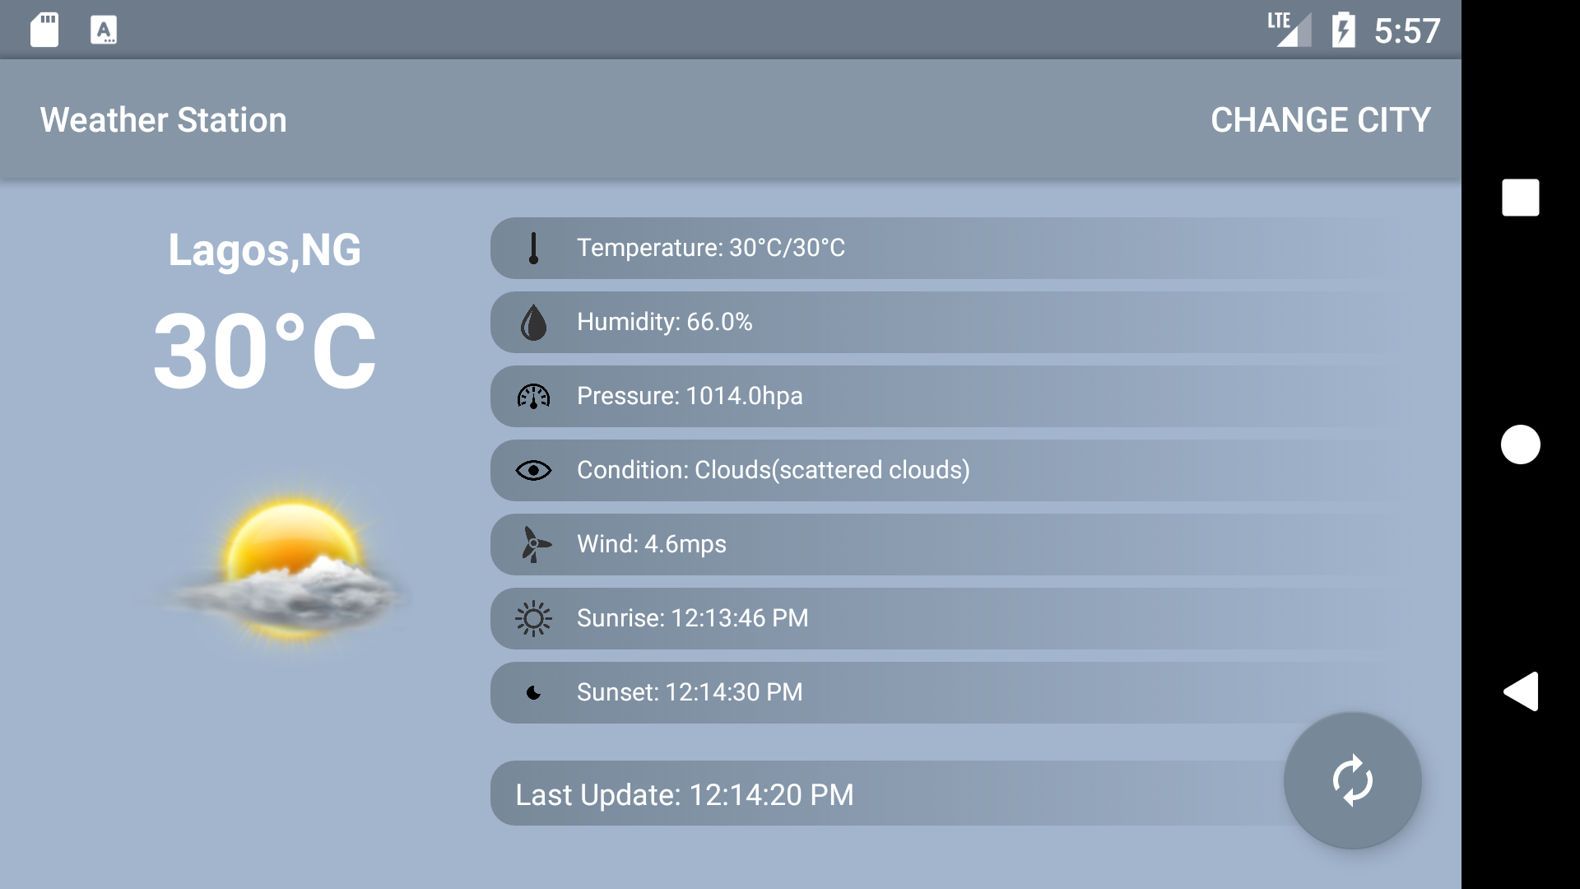The image size is (1580, 889).
Task: Click the eye icon next to Condition
Action: [533, 470]
